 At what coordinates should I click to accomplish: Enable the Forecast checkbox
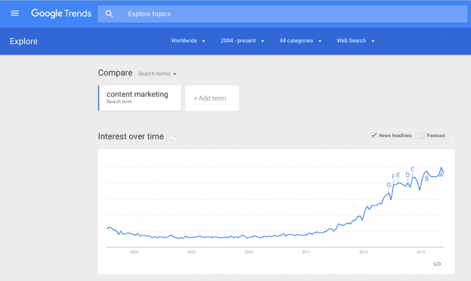421,135
